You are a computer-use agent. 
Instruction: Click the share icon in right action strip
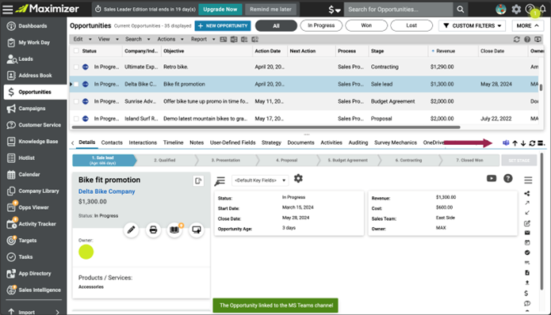tap(526, 193)
